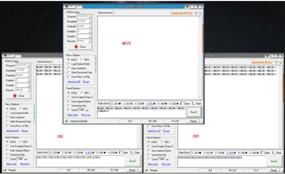Viewport: 285px width, 174px height.
Task: Select the Data Receive tab in MAIN window
Action: (x=105, y=13)
